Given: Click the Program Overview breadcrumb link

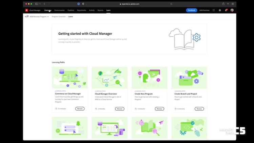Looking at the screenshot, I should pos(59,17).
